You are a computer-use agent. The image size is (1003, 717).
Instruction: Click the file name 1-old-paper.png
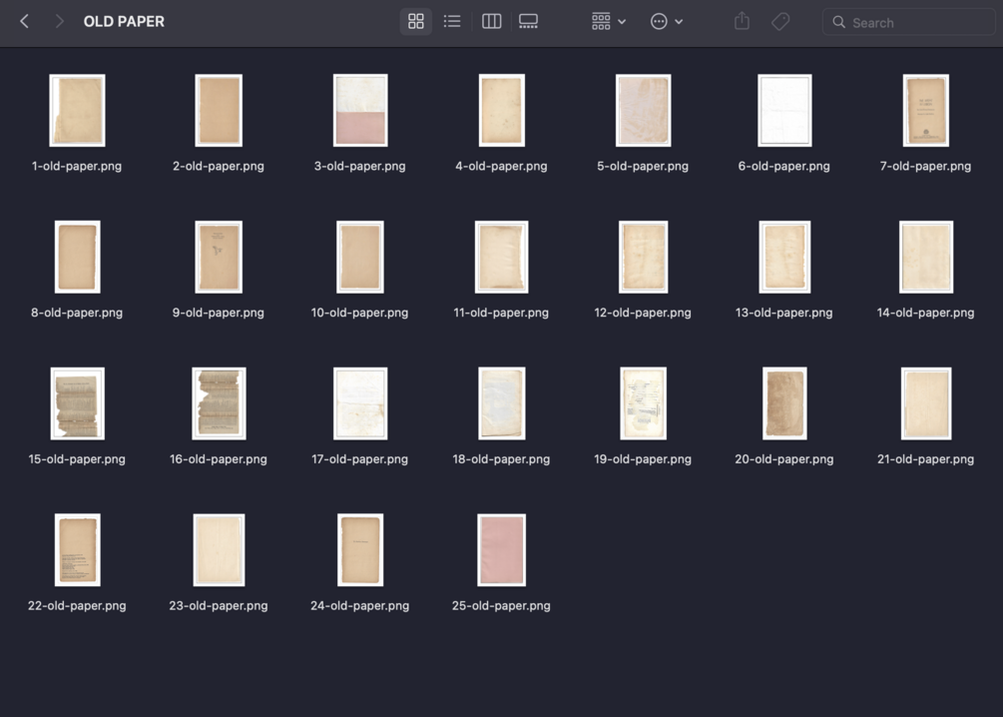[77, 166]
